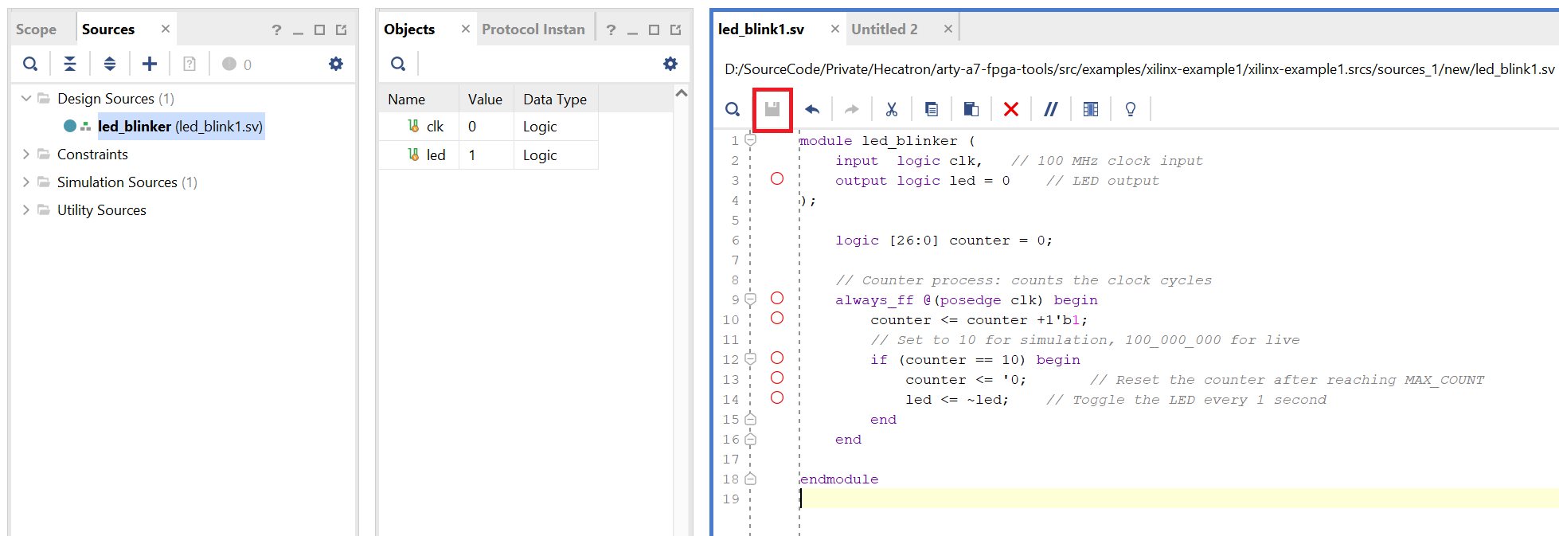Sort objects by Data Type column header

click(x=556, y=99)
